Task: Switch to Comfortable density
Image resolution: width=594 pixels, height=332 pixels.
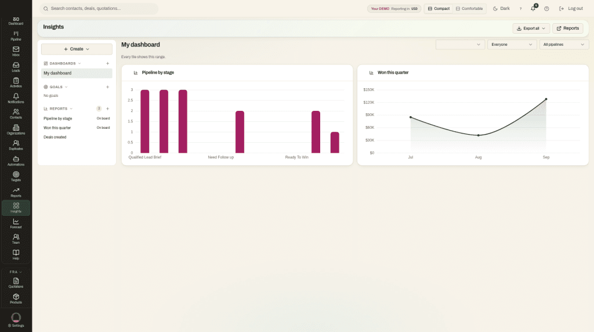Action: point(469,8)
